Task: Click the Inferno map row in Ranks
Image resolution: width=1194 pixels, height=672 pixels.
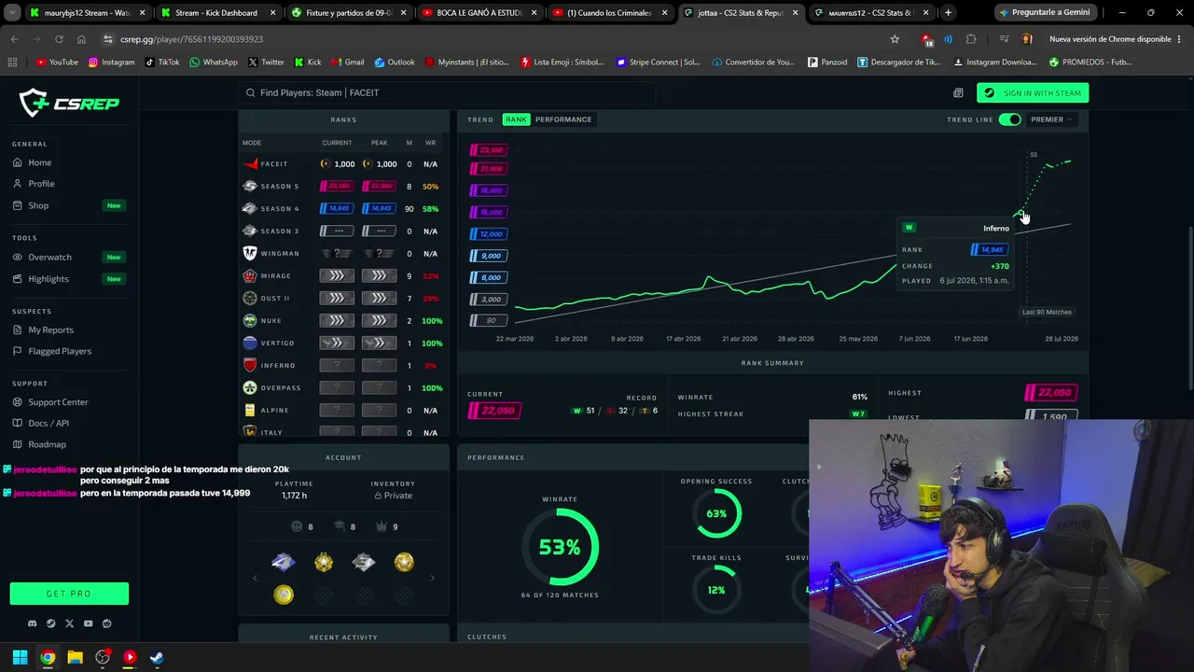Action: click(x=343, y=366)
